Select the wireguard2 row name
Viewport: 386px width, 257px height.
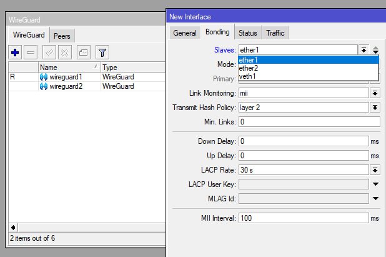tap(66, 86)
